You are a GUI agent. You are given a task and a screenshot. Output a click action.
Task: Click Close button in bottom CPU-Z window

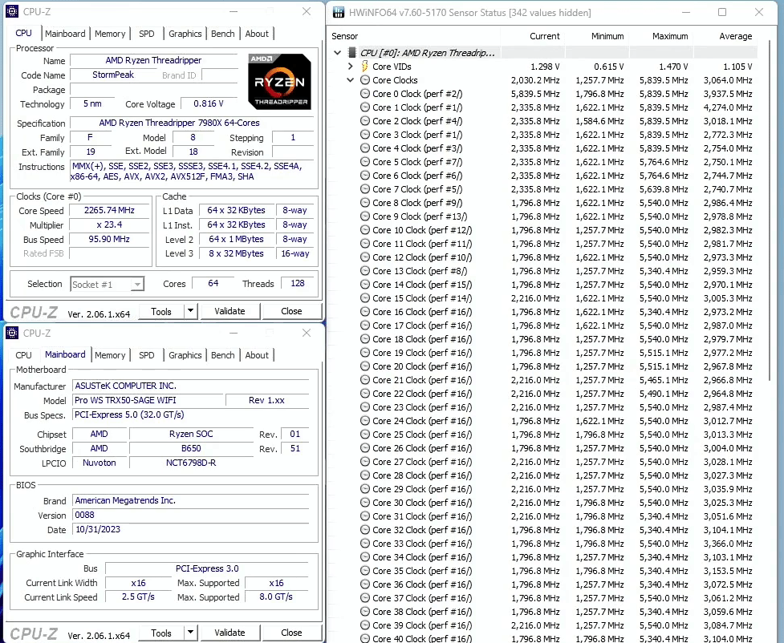[291, 633]
